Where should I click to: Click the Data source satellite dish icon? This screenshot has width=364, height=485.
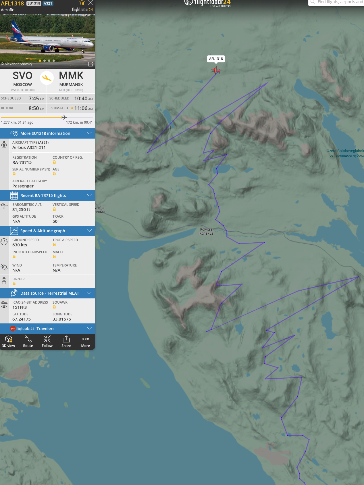click(14, 293)
